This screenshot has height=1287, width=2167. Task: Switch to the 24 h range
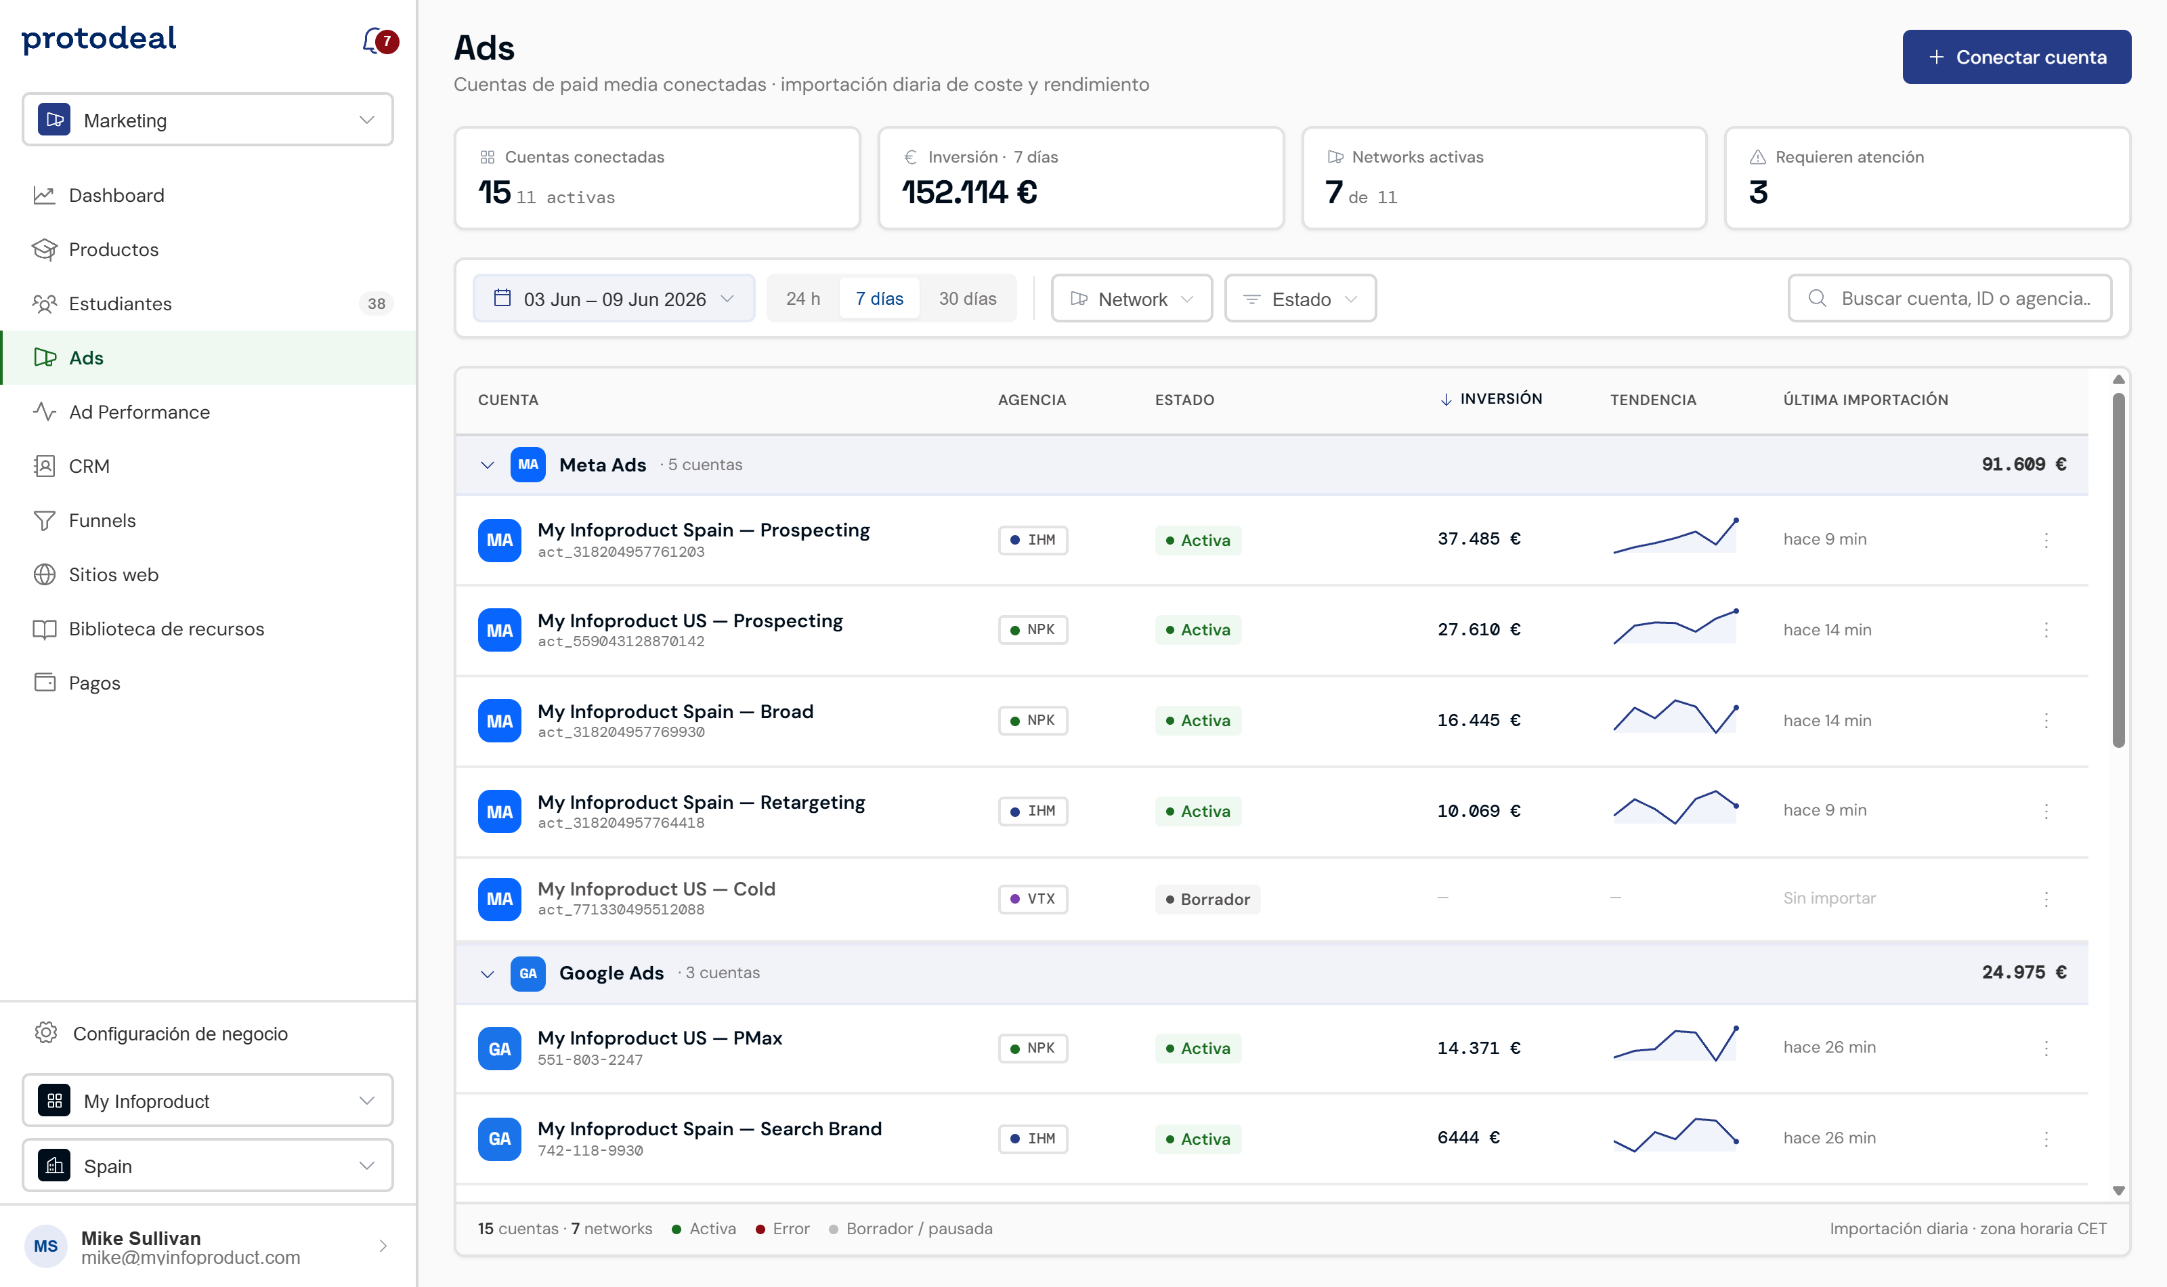pos(802,298)
